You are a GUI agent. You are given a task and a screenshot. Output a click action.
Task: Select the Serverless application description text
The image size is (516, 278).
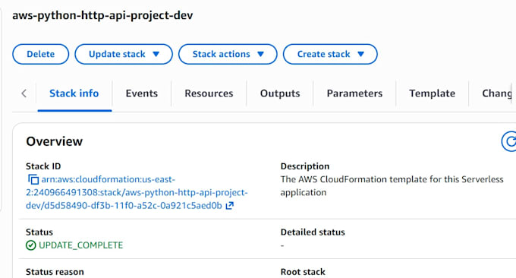(392, 186)
